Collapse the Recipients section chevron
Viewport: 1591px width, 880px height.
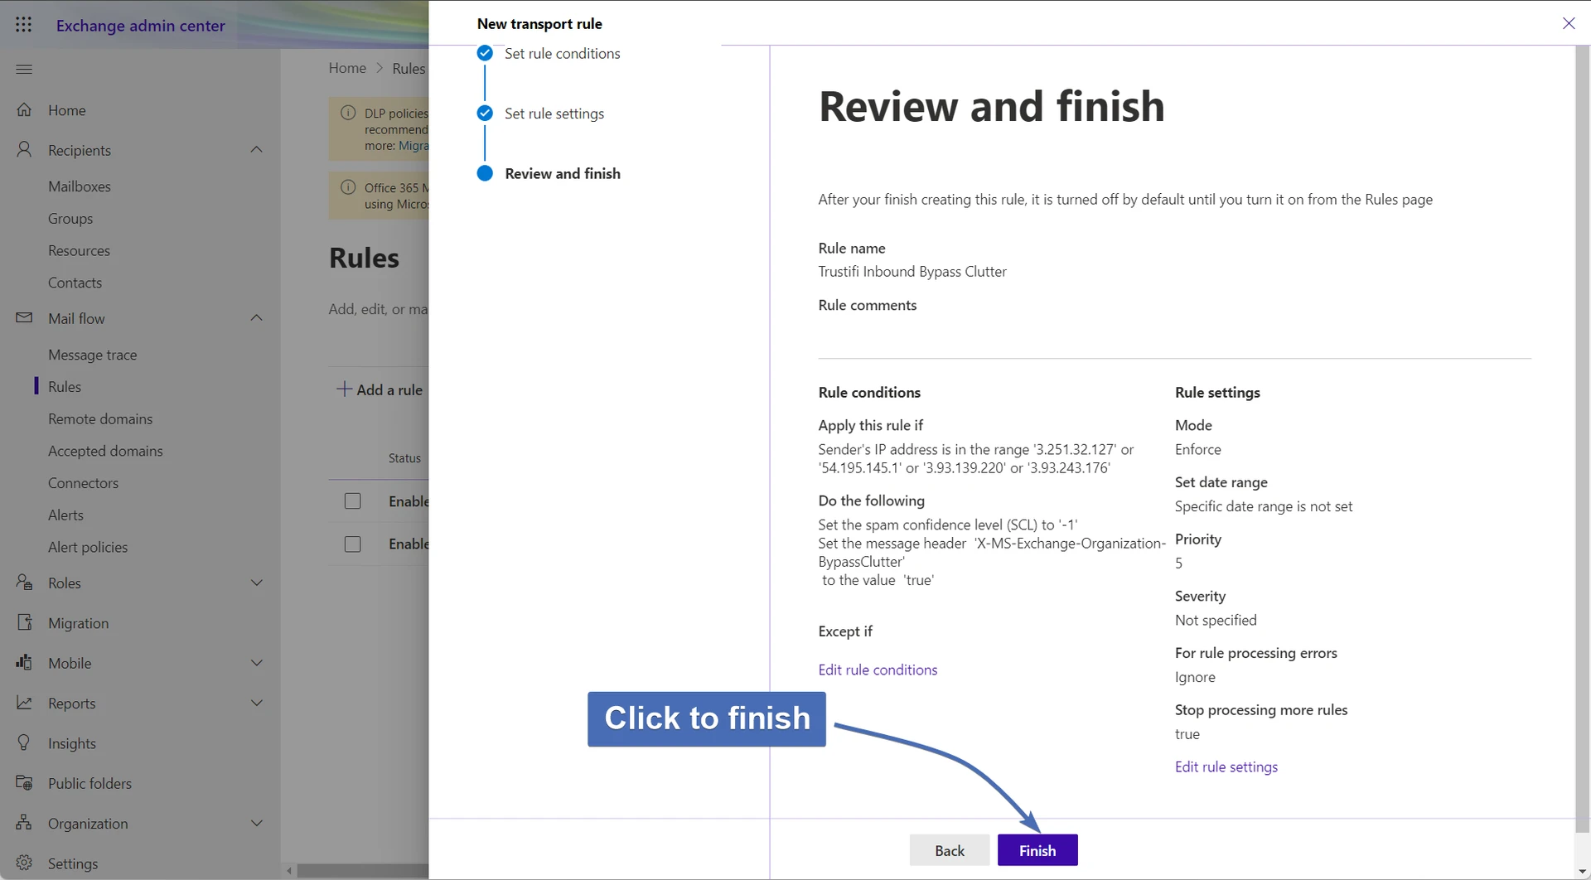(257, 150)
